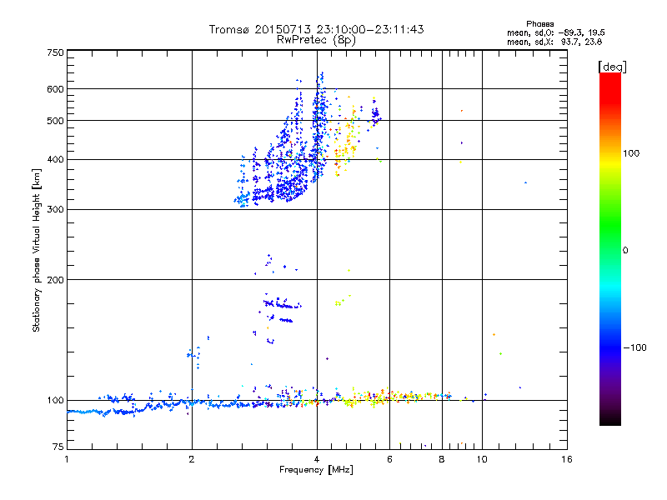Click the 'RwPretec (8p)' subtitle
Screen dimensions: 667x500
click(316, 40)
